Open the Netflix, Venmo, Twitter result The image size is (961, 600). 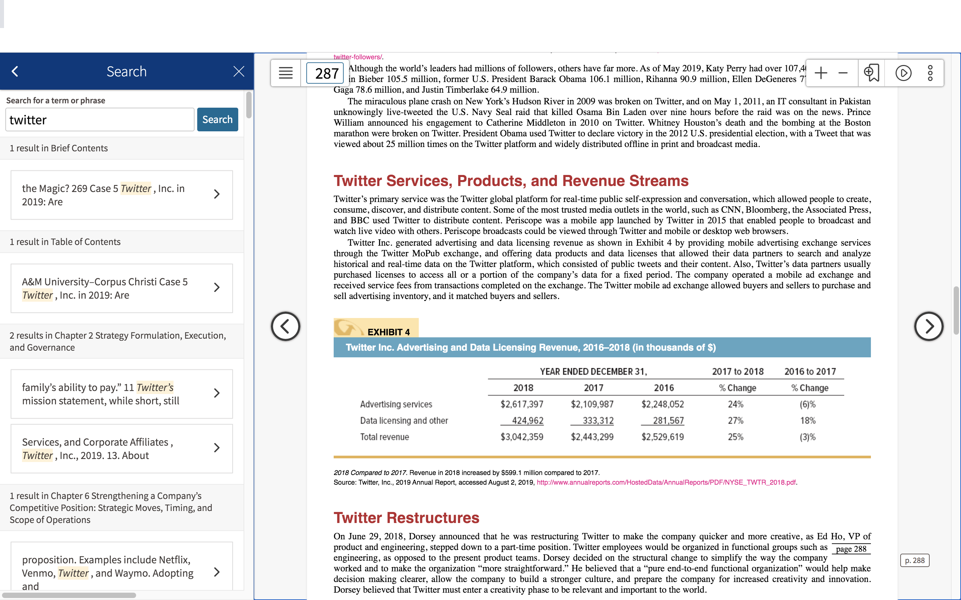tap(121, 567)
